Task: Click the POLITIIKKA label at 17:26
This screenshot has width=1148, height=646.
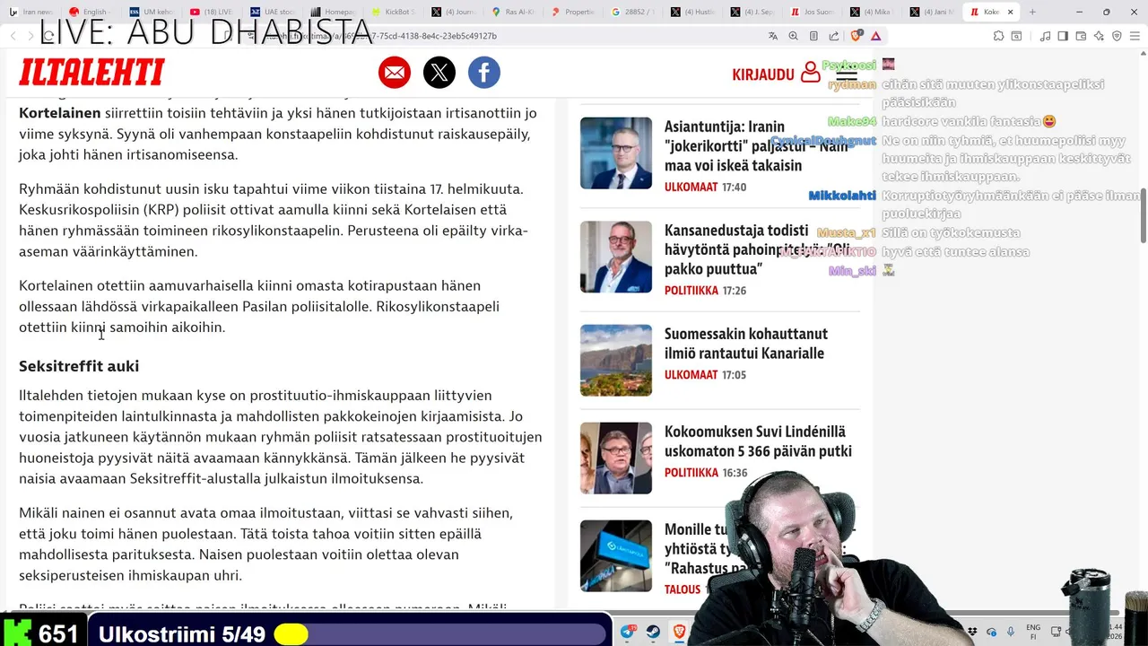Action: (691, 291)
